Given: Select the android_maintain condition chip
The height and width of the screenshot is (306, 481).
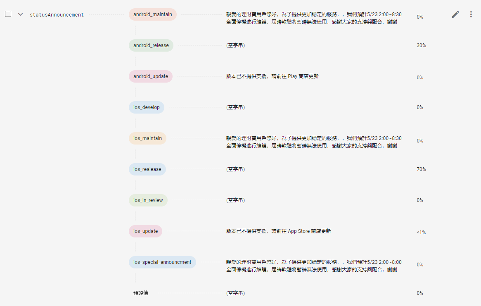Looking at the screenshot, I should [x=152, y=14].
